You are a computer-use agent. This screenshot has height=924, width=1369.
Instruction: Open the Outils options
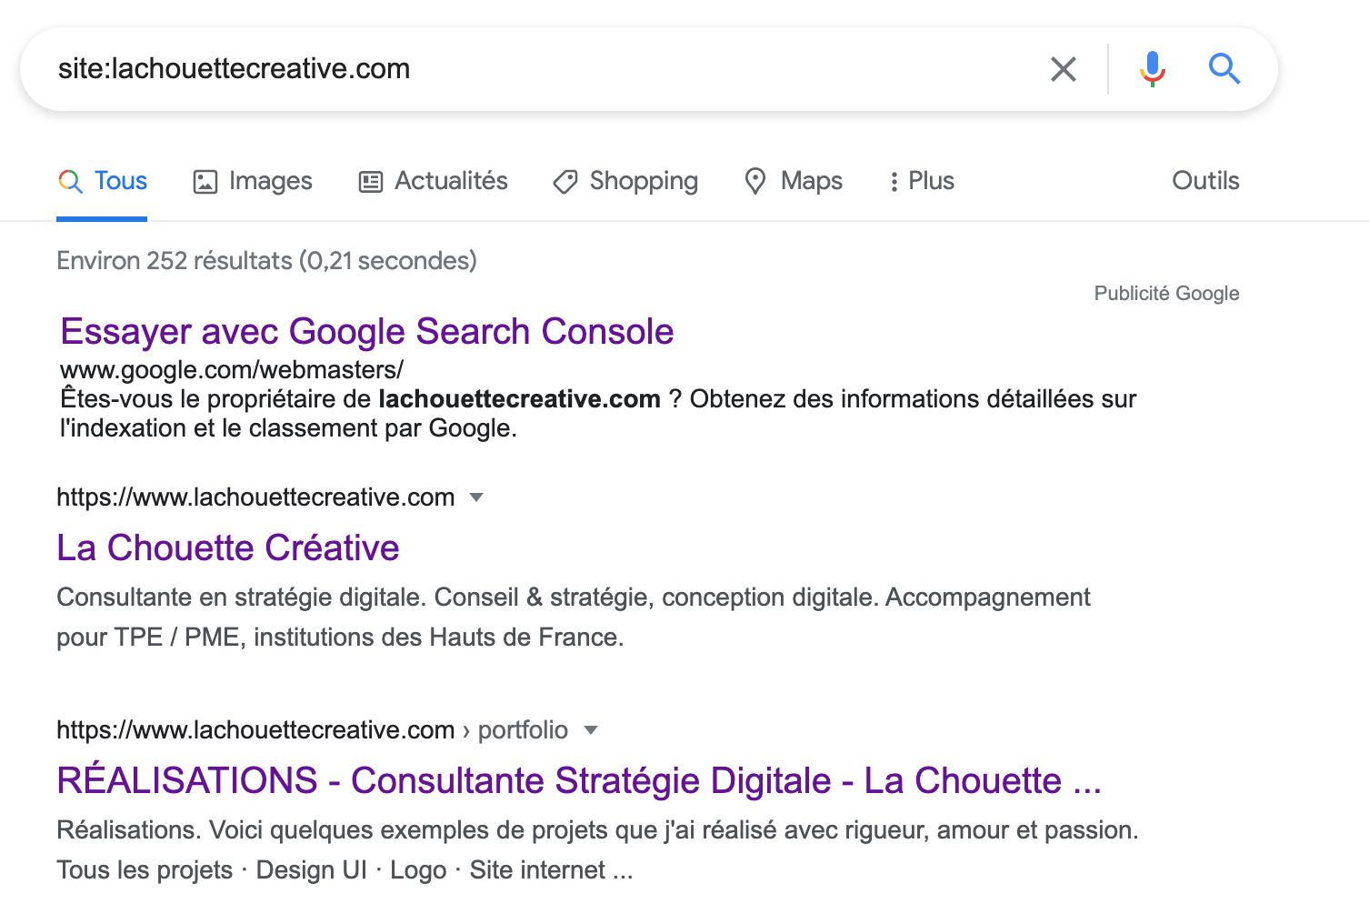click(x=1205, y=181)
